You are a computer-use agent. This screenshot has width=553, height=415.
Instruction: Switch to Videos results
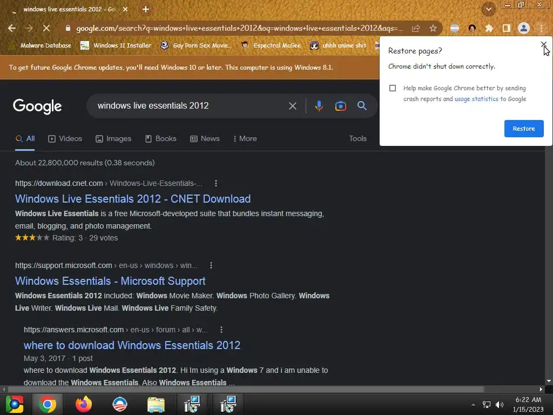coord(65,139)
